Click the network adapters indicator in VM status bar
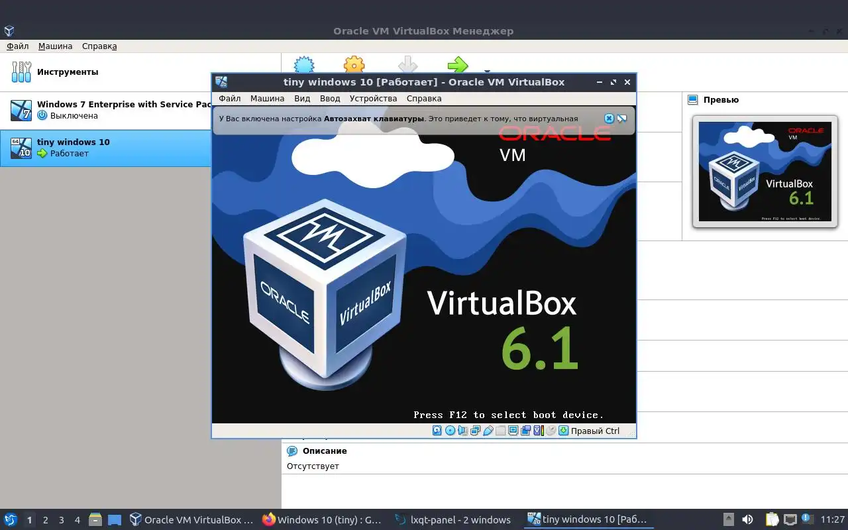Image resolution: width=848 pixels, height=530 pixels. (x=476, y=431)
